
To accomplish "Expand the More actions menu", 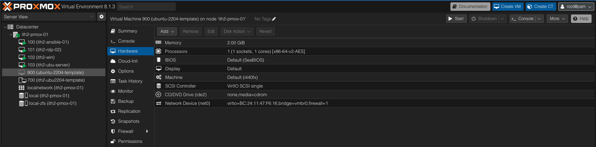I will pyautogui.click(x=557, y=19).
